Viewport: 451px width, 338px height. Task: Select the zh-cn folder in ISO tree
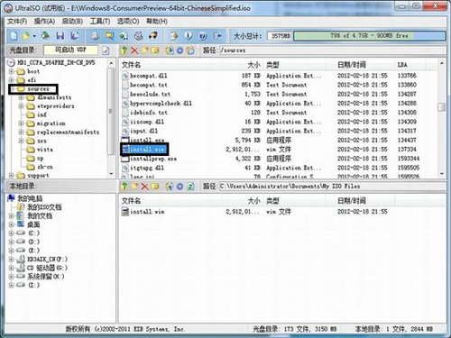coord(45,167)
